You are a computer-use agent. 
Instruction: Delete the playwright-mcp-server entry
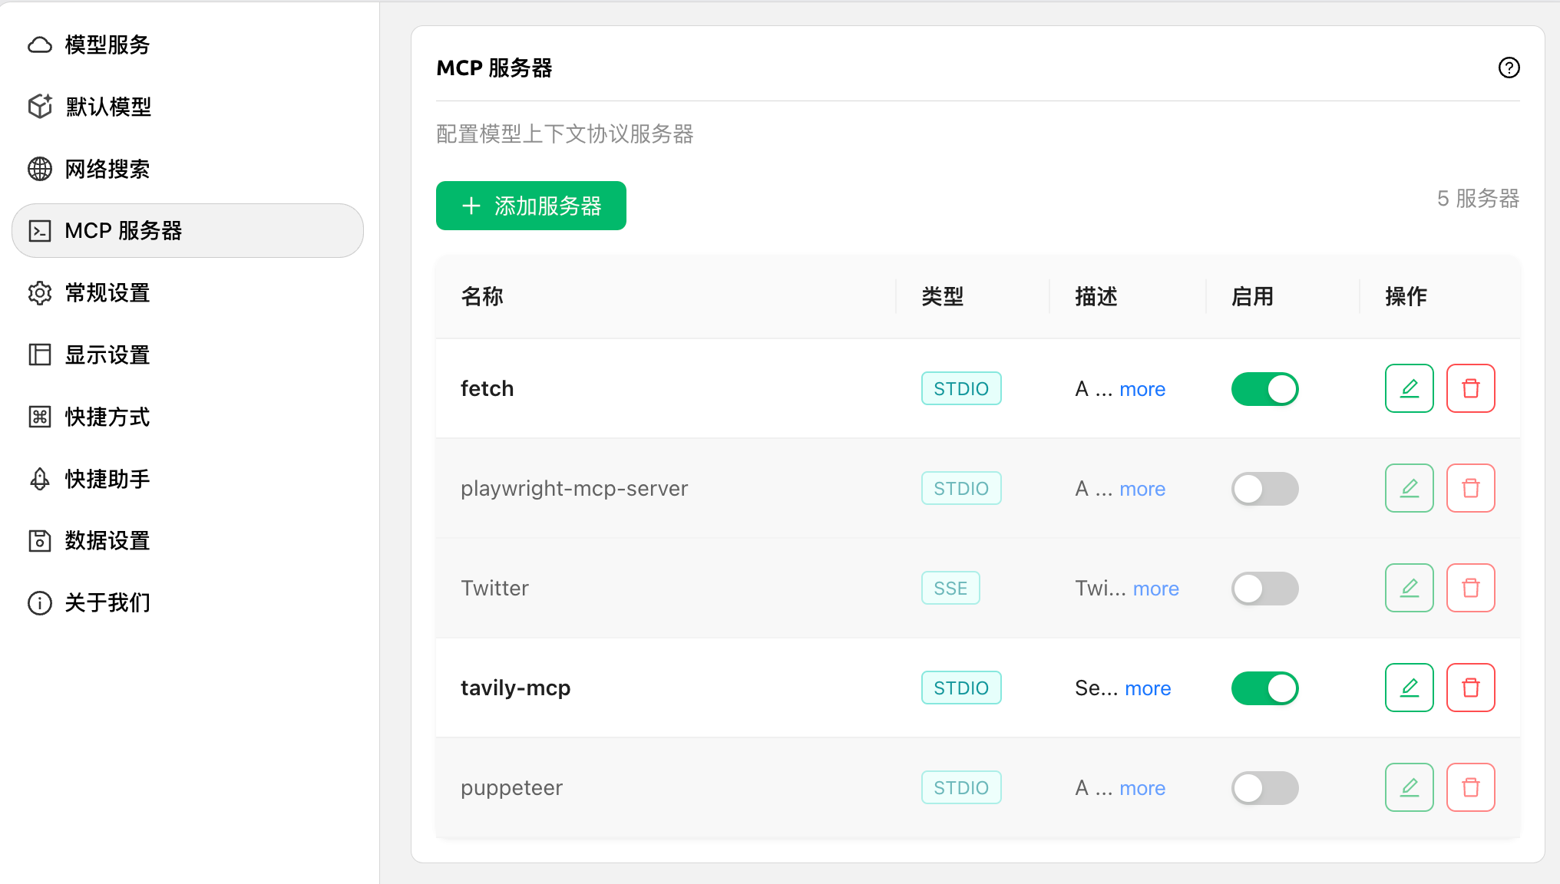(x=1470, y=488)
